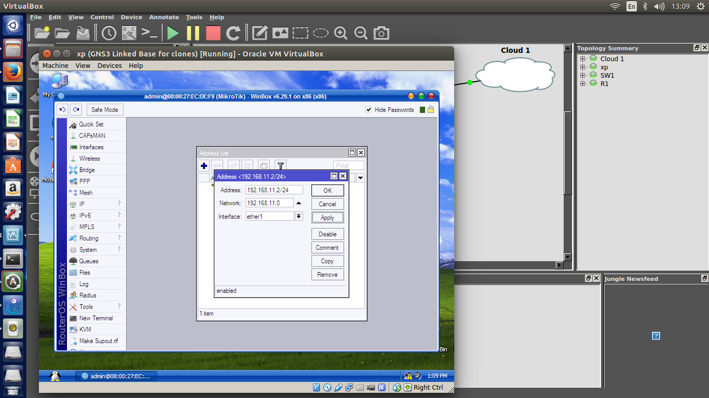Click the WinBox padlock icon

[430, 109]
